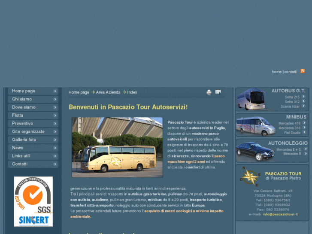Click the chevron on the Dove siamo row
This screenshot has width=312, height=234.
coord(55,107)
